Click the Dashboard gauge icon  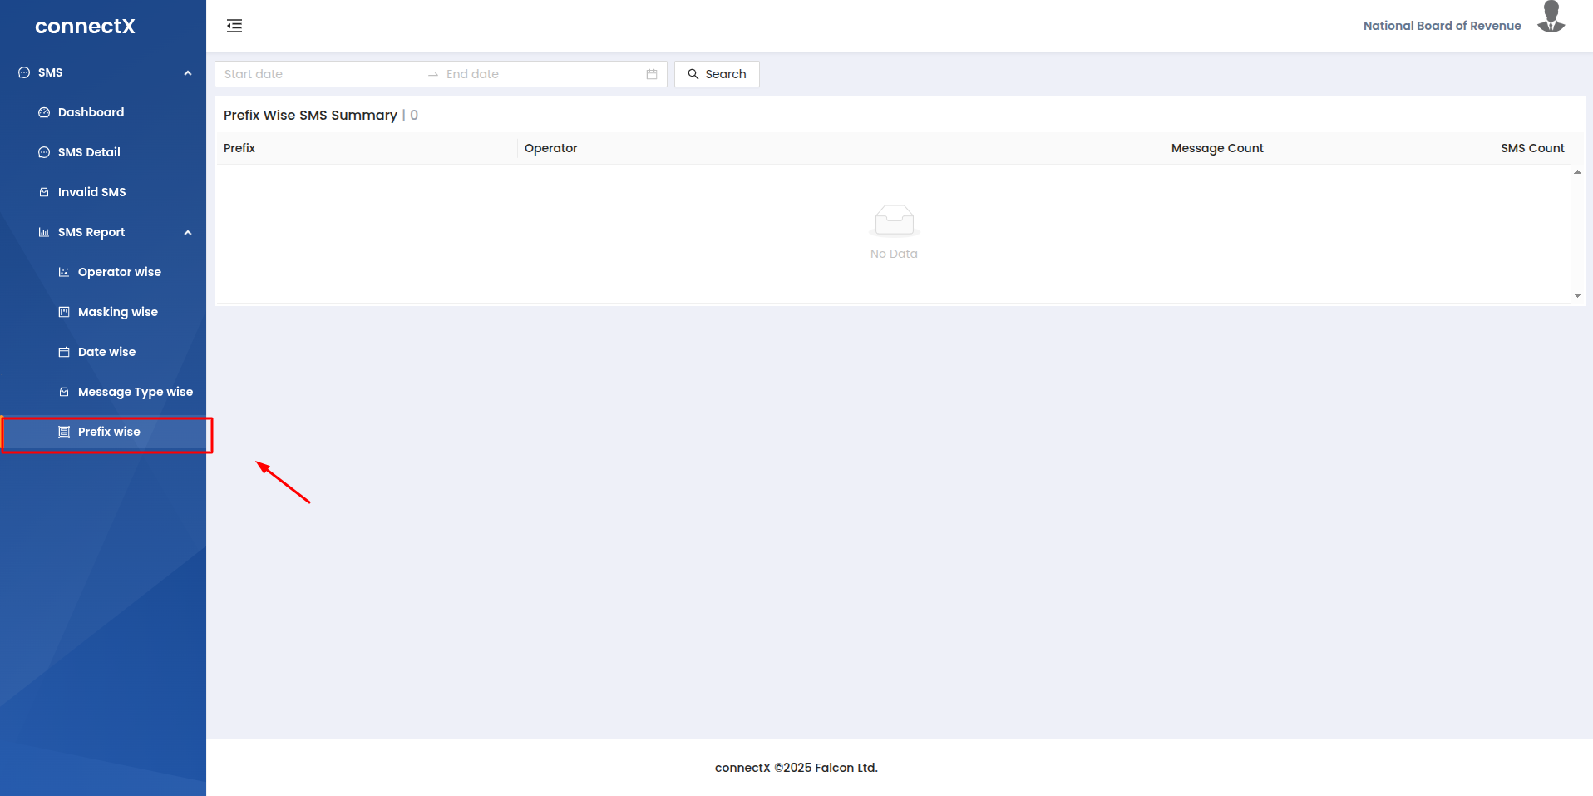click(44, 112)
